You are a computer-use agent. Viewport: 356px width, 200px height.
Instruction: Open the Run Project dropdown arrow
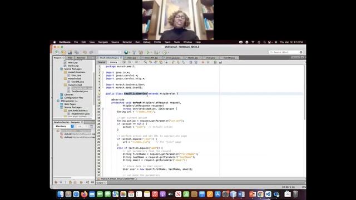tap(151, 53)
